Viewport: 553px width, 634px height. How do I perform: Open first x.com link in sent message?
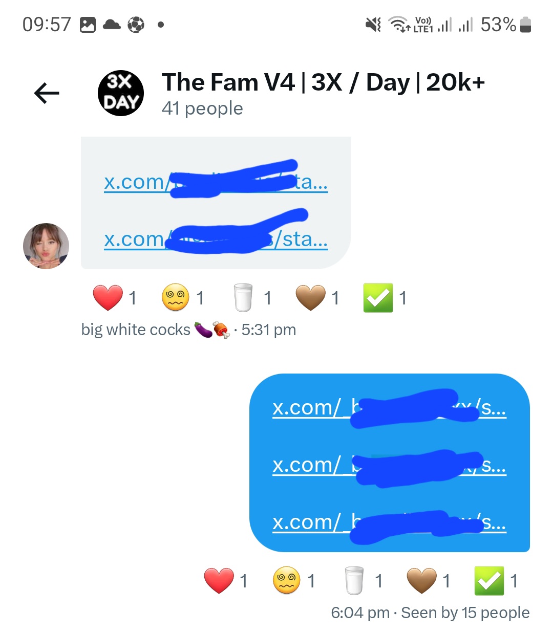click(389, 408)
